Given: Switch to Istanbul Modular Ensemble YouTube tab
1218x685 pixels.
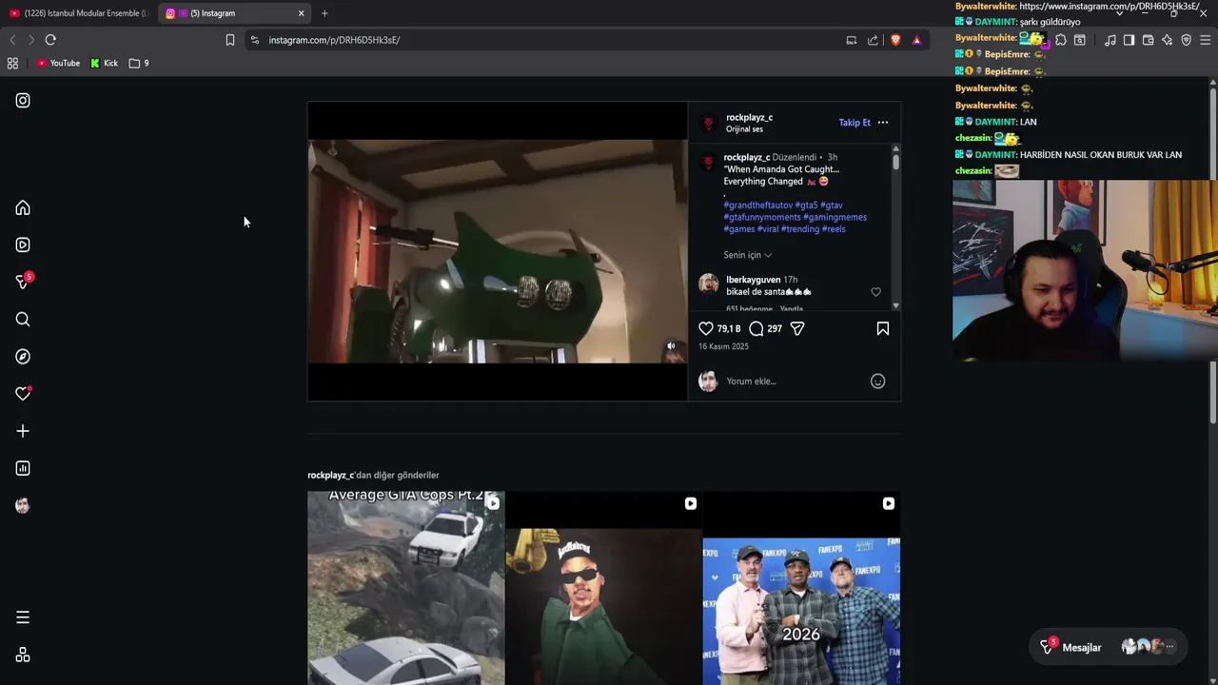Looking at the screenshot, I should 78,13.
